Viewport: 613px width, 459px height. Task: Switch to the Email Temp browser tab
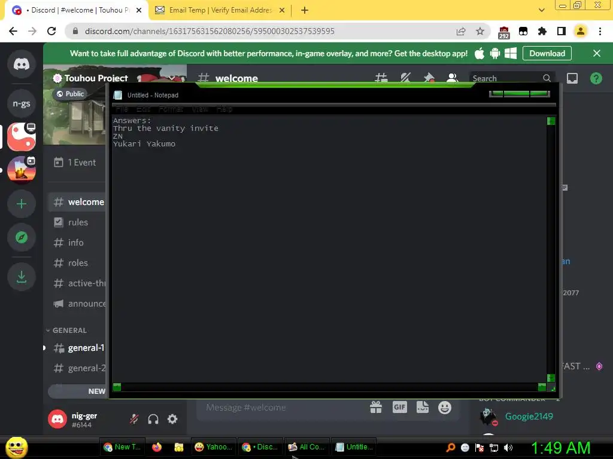tap(220, 10)
